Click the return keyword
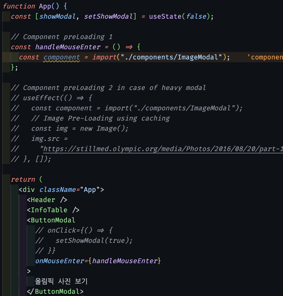The height and width of the screenshot is (296, 283). tap(23, 179)
